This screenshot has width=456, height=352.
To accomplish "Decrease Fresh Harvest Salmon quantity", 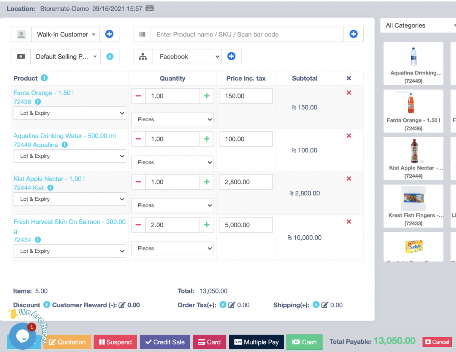I will coord(138,225).
